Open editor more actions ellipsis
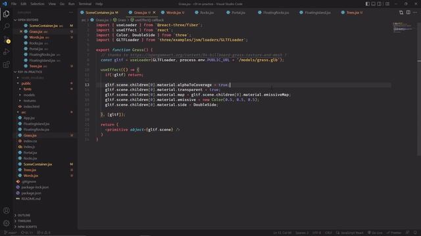Screen dimensions: 421x236 (415, 12)
